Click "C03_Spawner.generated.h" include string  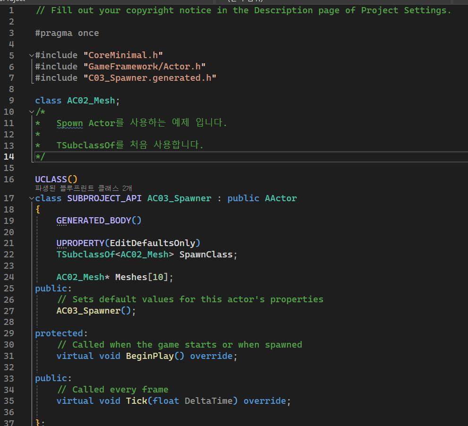[150, 78]
